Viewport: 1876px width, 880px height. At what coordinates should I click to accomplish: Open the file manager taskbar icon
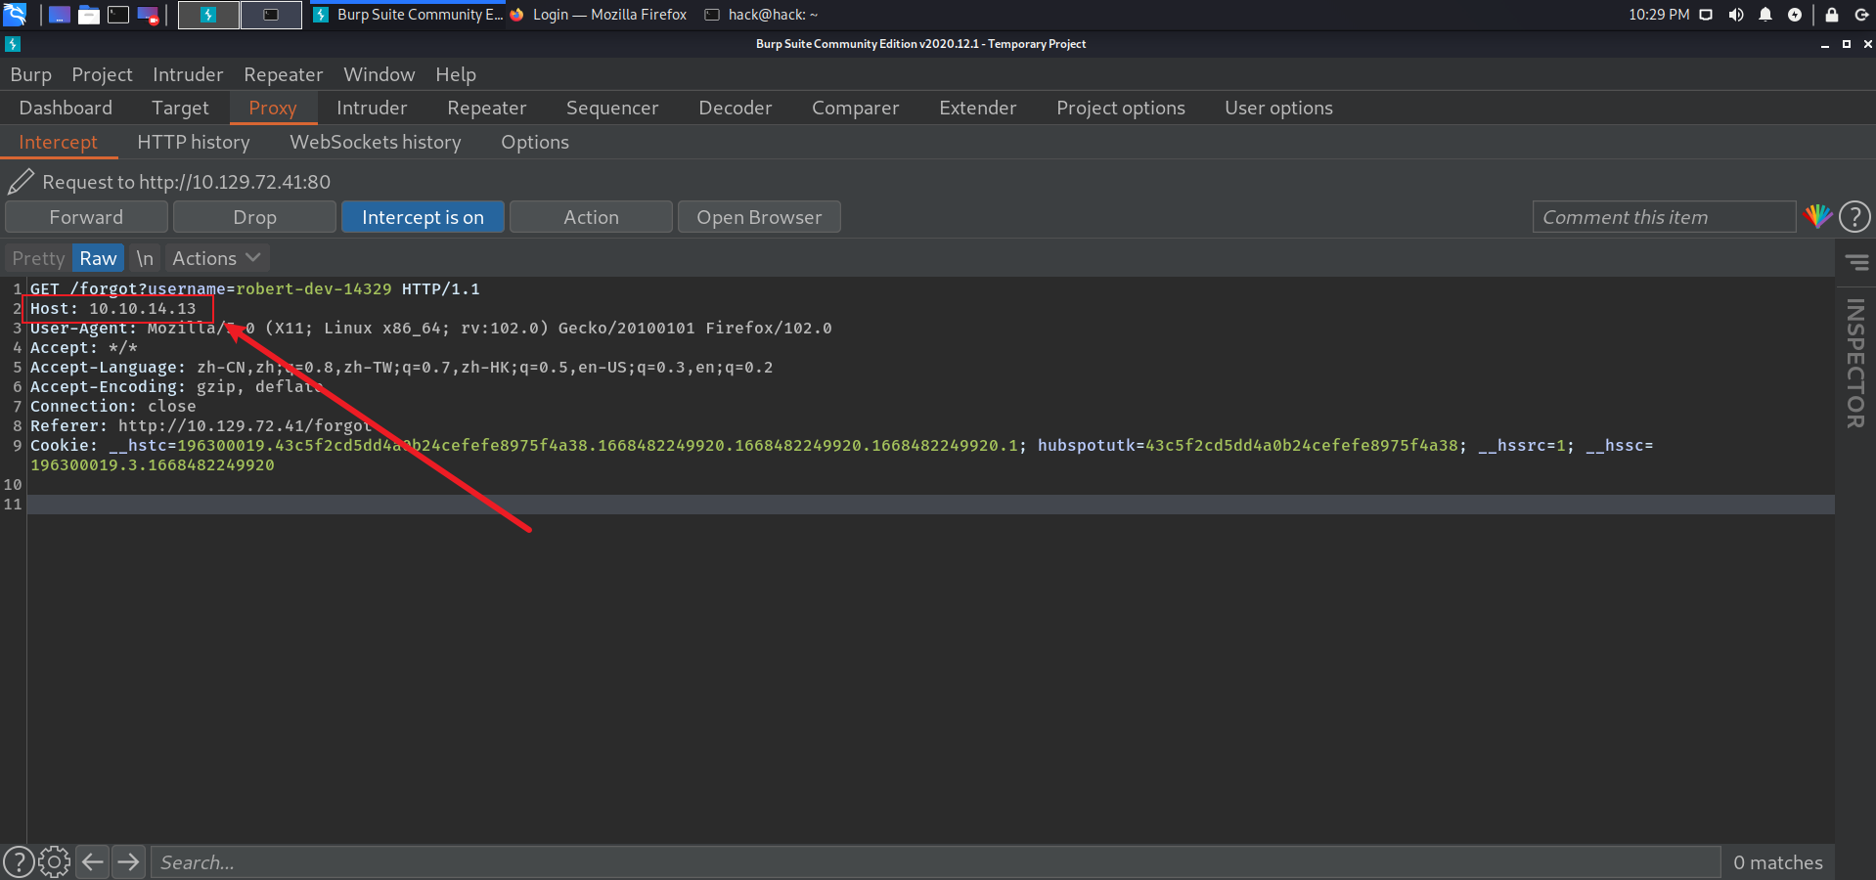point(89,15)
